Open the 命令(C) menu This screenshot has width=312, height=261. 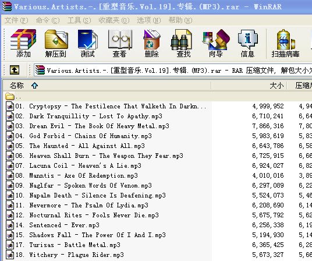48,20
